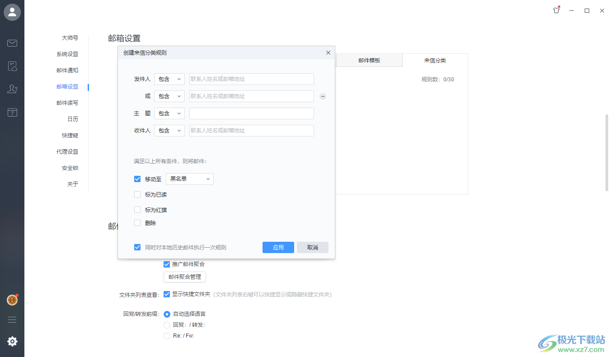Open 代理设置 settings section
This screenshot has height=357, width=610.
click(x=67, y=152)
